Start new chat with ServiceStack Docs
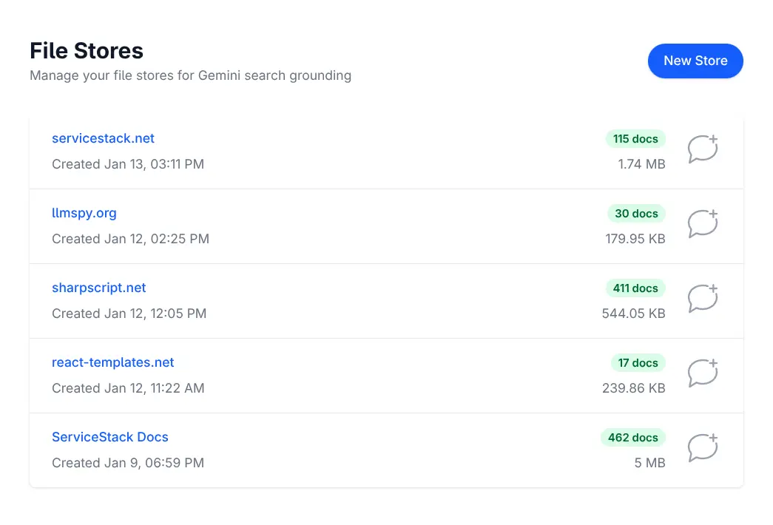This screenshot has width=773, height=525. pos(703,447)
